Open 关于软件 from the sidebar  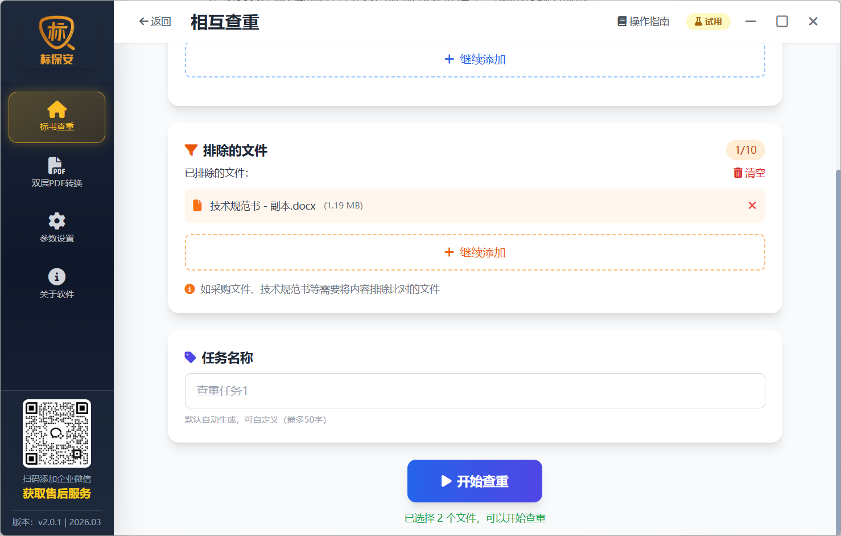(x=57, y=284)
